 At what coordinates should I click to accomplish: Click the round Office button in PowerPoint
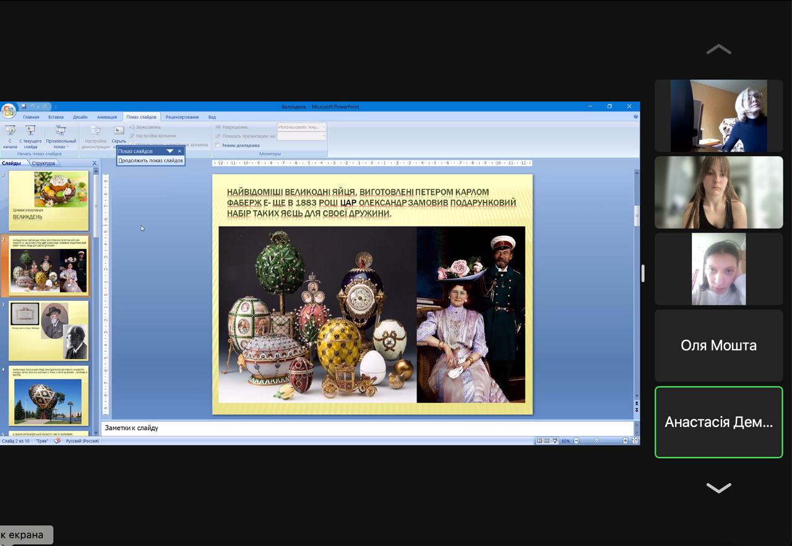pyautogui.click(x=8, y=111)
